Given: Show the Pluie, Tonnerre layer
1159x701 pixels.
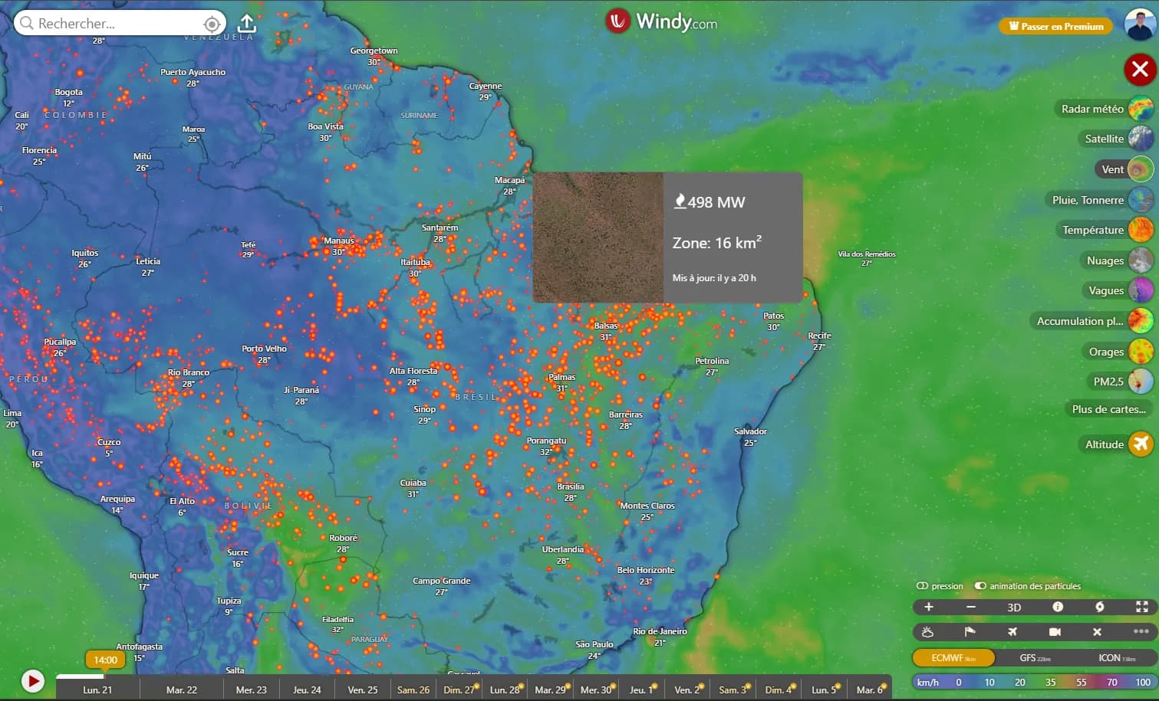Looking at the screenshot, I should point(1099,200).
